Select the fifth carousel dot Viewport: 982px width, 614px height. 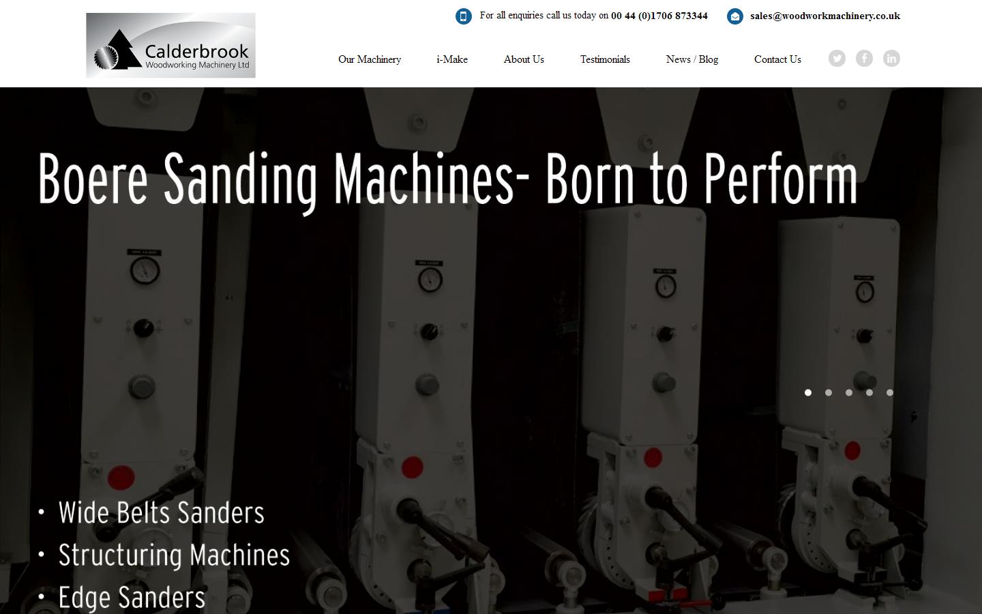[889, 393]
